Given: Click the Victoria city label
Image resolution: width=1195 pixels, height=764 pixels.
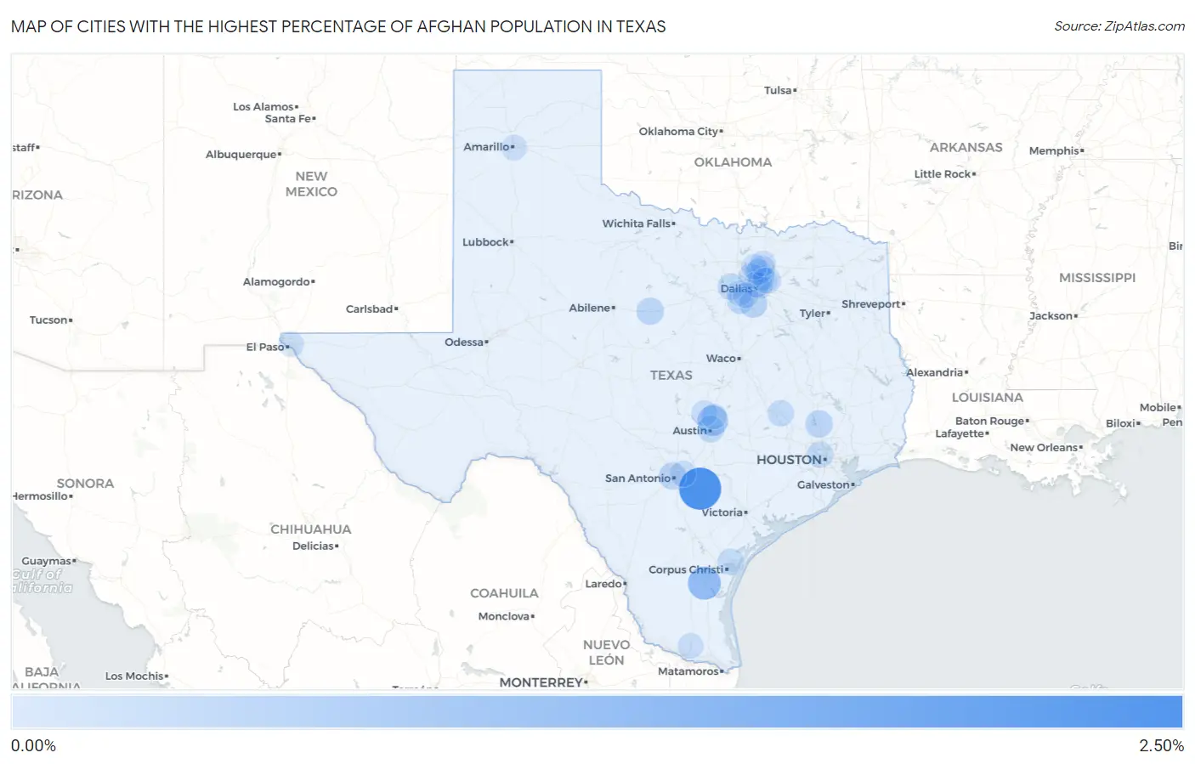Looking at the screenshot, I should 722,512.
